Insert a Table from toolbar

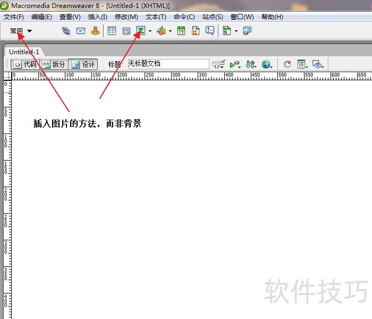click(x=112, y=31)
